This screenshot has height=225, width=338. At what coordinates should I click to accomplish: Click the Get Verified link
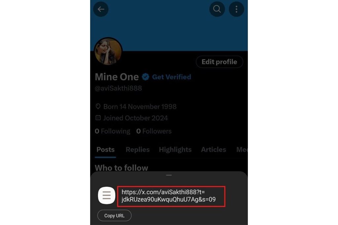click(172, 77)
